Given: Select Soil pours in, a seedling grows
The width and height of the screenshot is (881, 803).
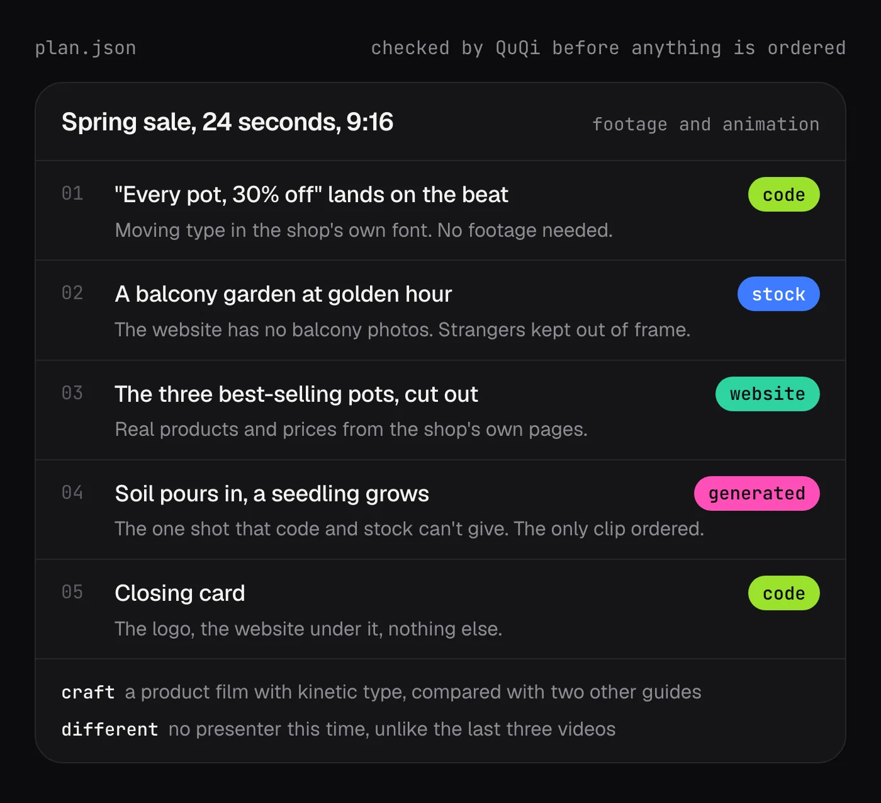Looking at the screenshot, I should pos(272,494).
